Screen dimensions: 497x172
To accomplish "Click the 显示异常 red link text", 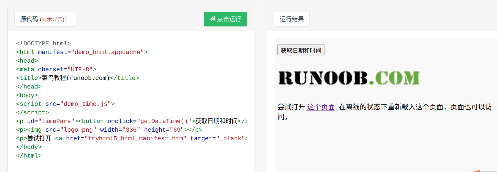I will point(52,19).
